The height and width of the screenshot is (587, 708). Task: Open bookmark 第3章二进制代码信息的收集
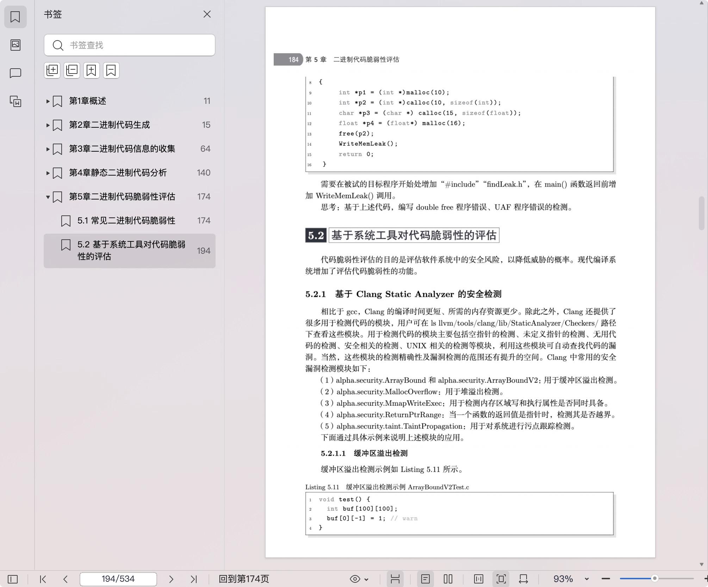coord(122,149)
